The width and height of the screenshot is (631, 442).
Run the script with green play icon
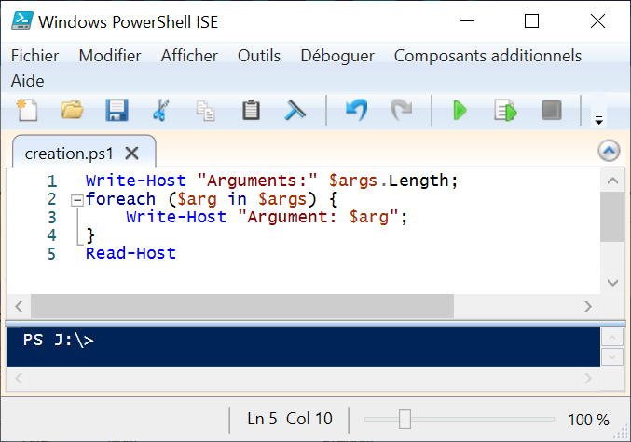(x=460, y=111)
